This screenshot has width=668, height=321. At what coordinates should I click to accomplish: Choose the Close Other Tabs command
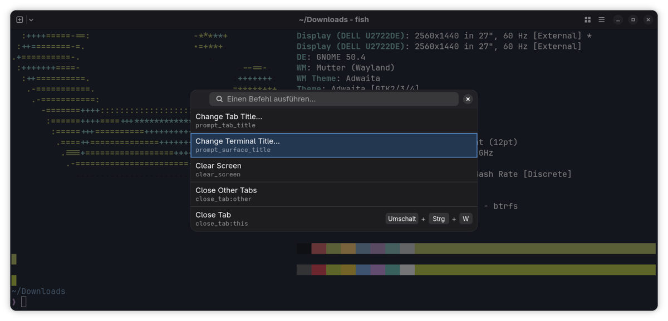click(x=334, y=194)
